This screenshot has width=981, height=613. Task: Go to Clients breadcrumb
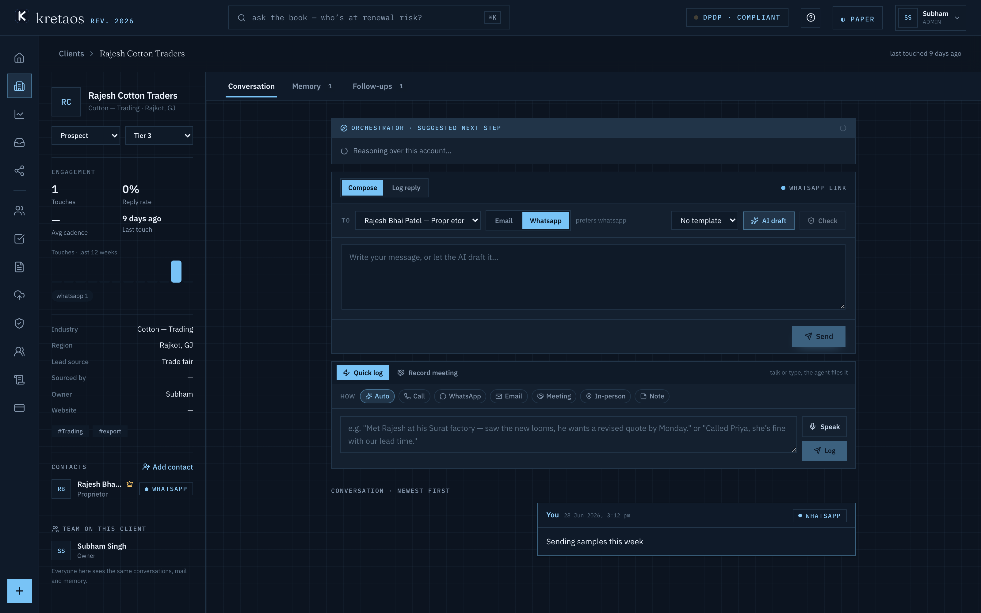[x=71, y=54]
